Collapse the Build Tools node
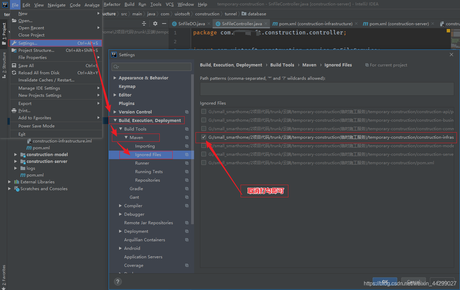Image resolution: width=460 pixels, height=290 pixels. [x=120, y=129]
